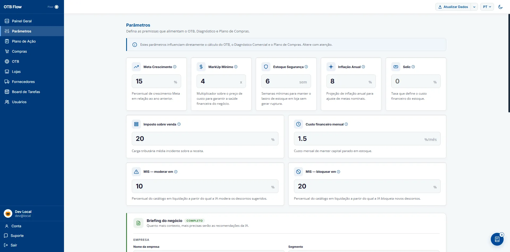
Task: Open Painel Geral in sidebar
Action: (x=32, y=21)
